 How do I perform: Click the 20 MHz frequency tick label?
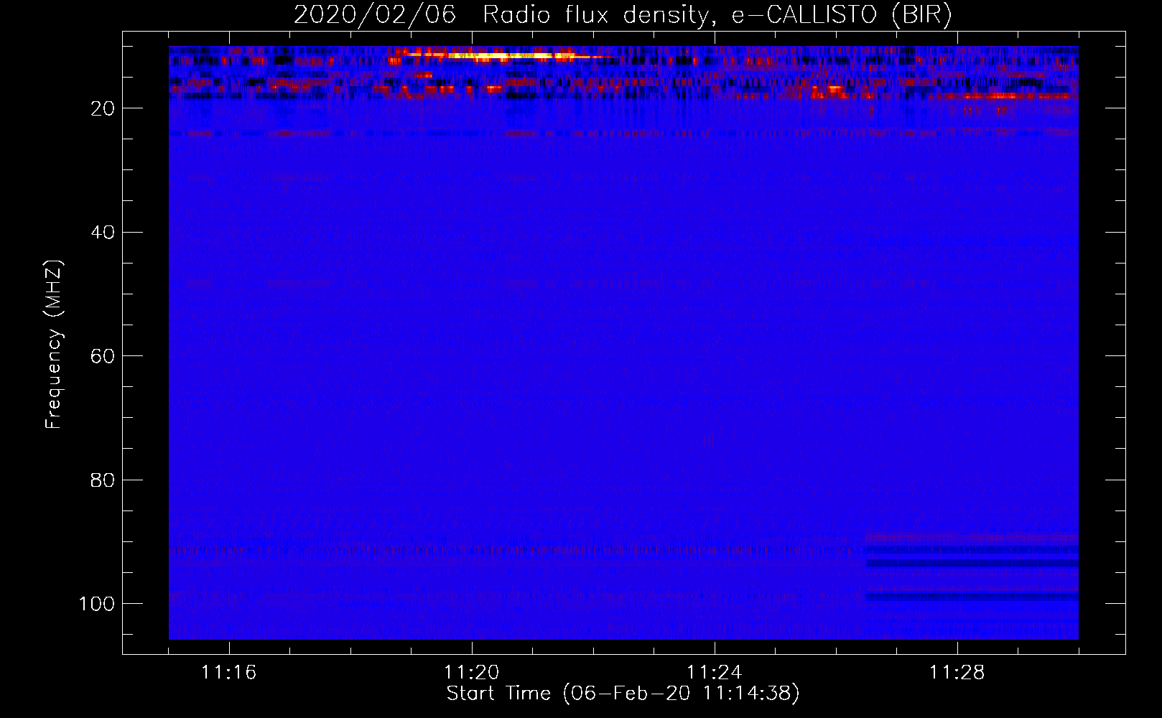coord(103,108)
